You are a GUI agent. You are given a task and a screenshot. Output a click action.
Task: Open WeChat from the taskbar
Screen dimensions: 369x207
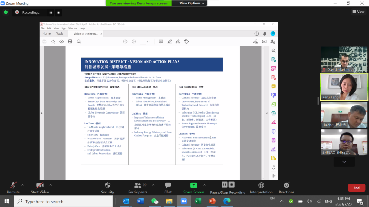coord(155,201)
